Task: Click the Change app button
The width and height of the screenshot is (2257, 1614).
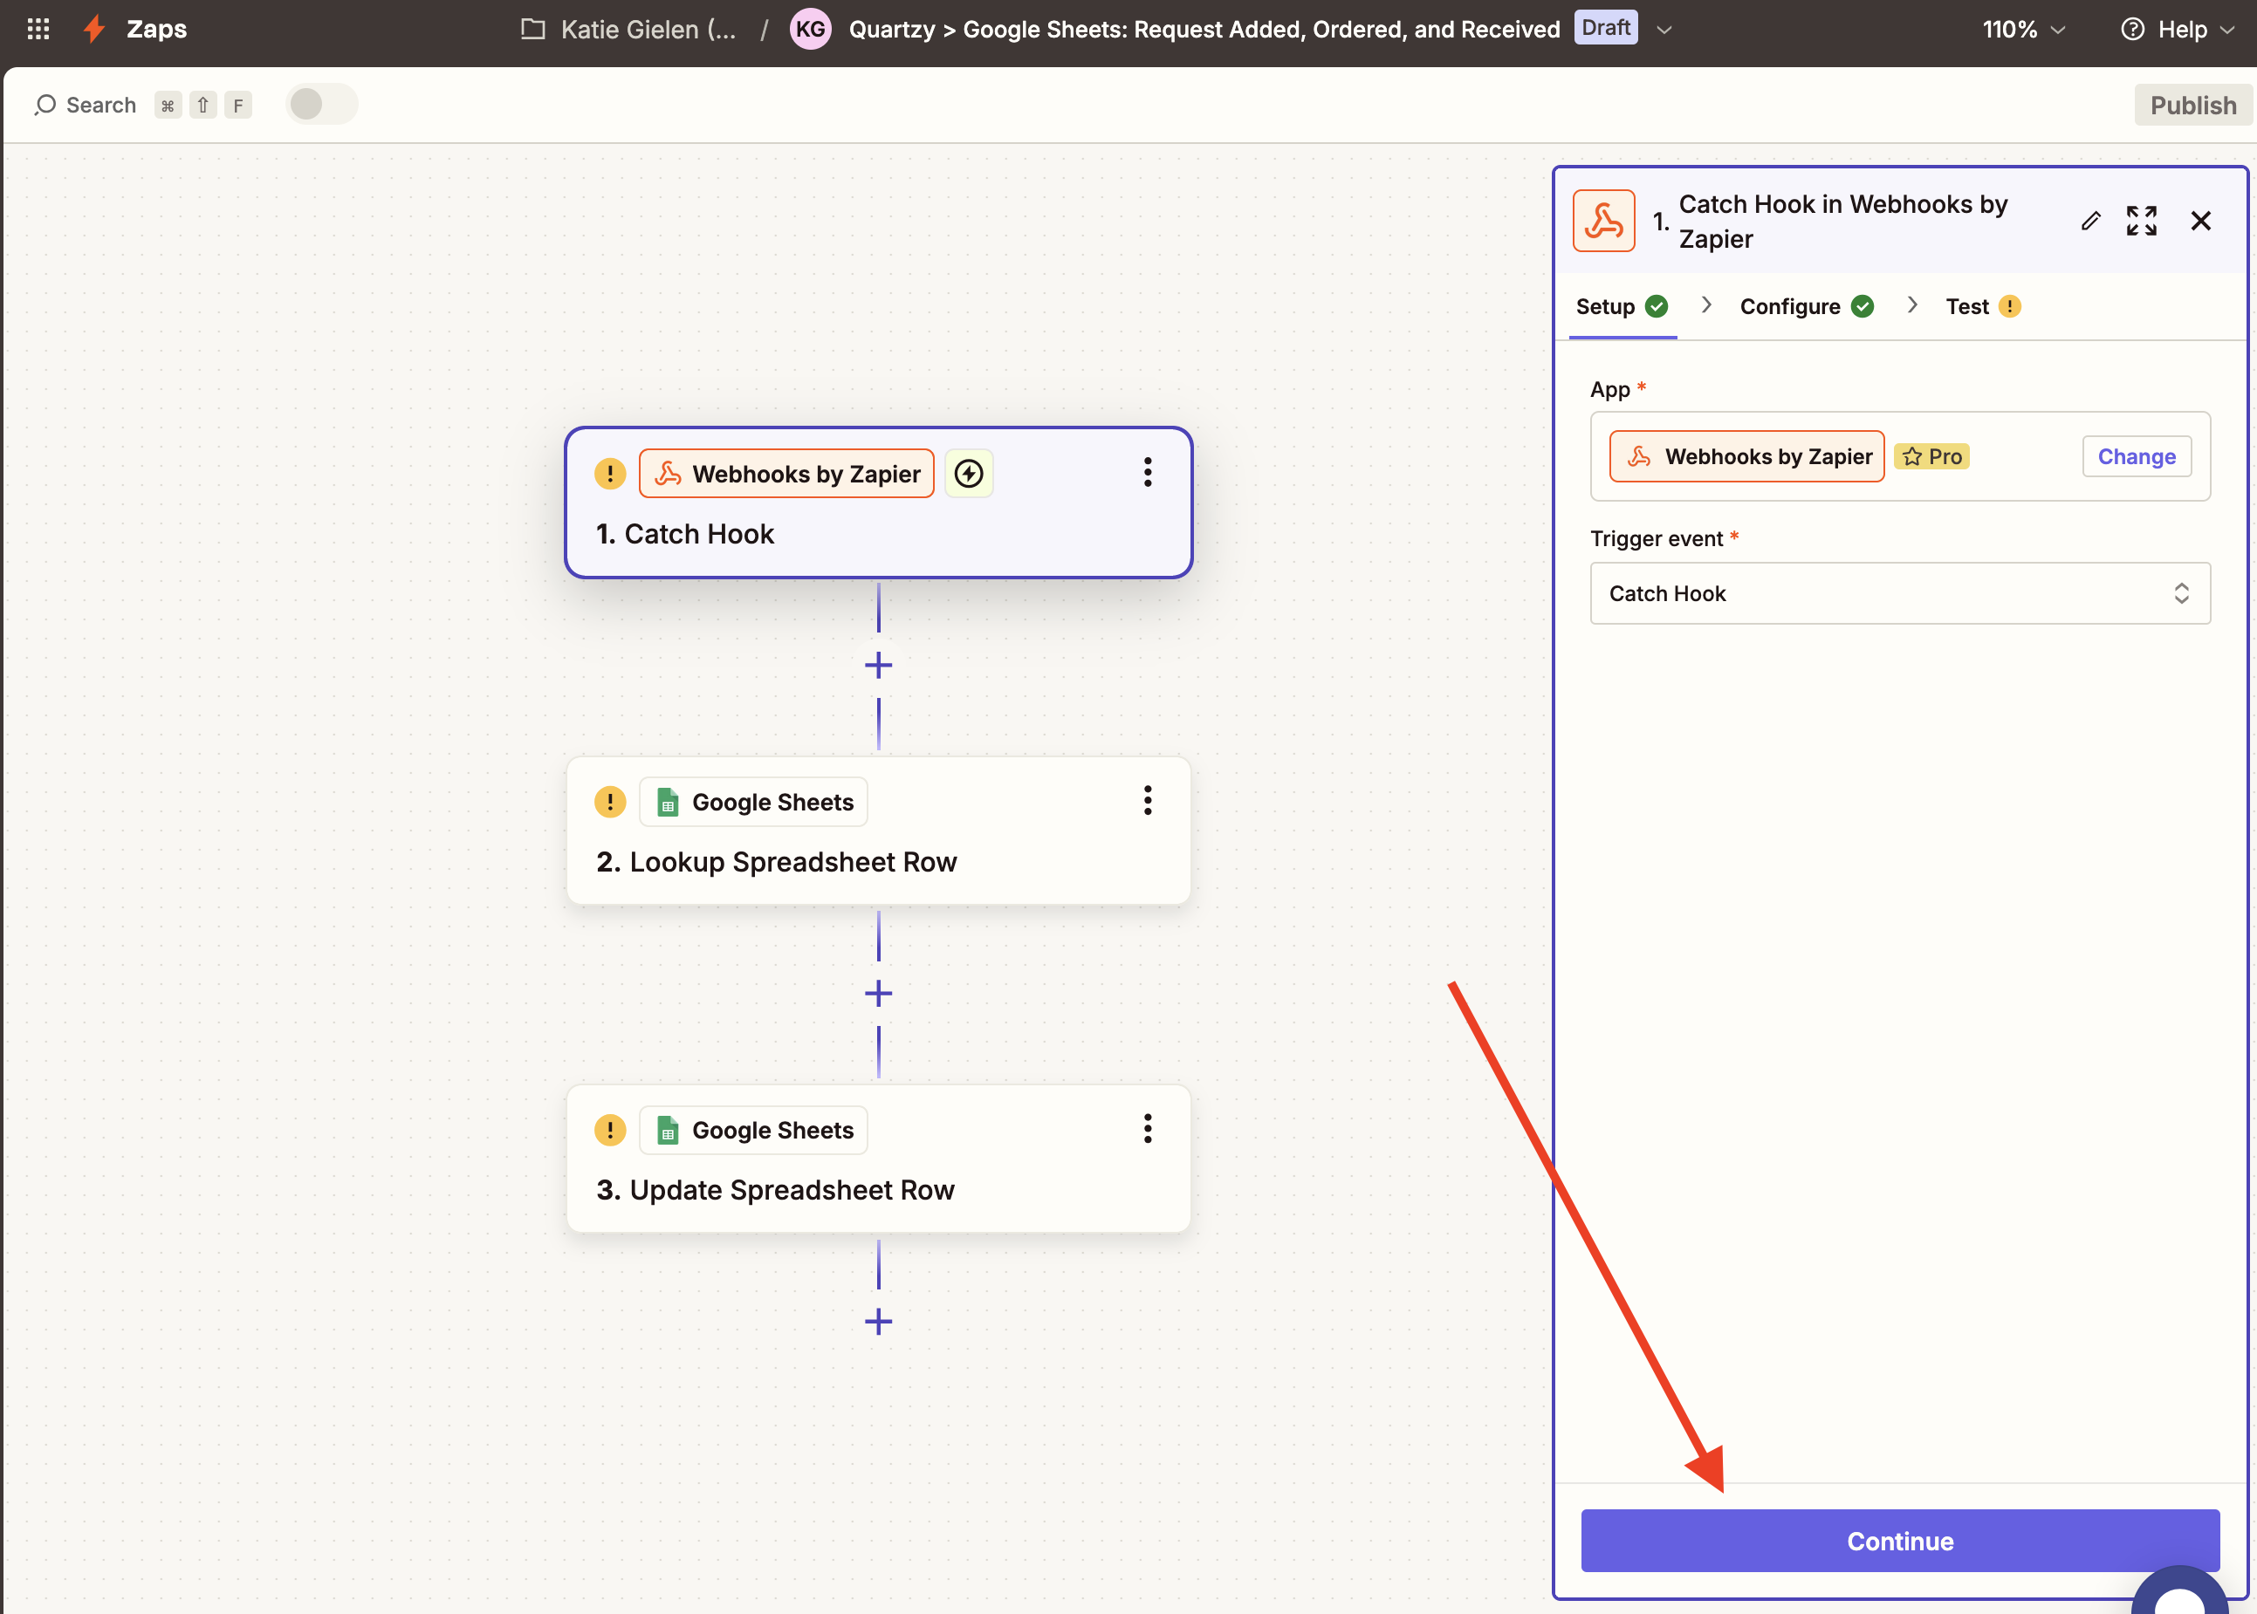Action: point(2137,456)
